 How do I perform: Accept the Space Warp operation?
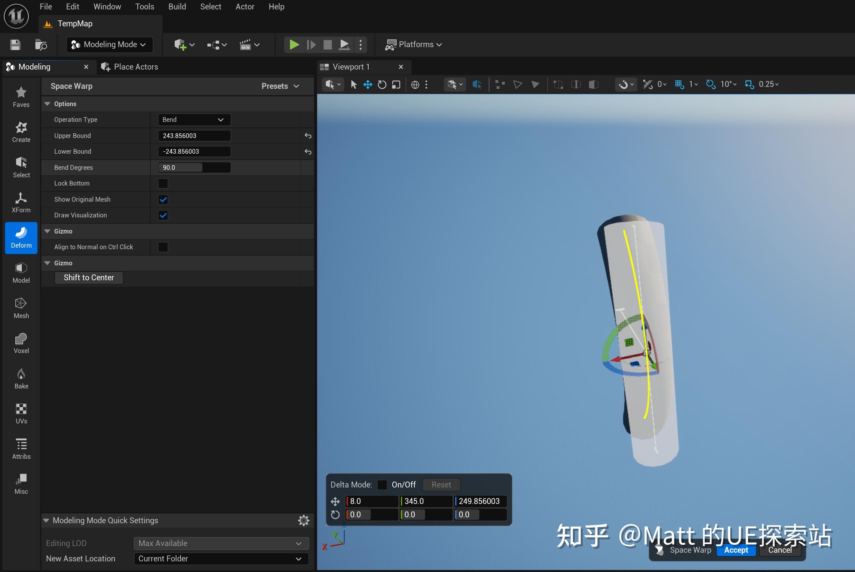click(735, 550)
